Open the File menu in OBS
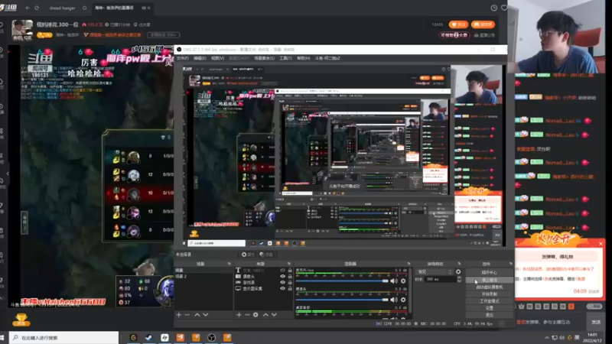612x344 pixels. point(182,58)
